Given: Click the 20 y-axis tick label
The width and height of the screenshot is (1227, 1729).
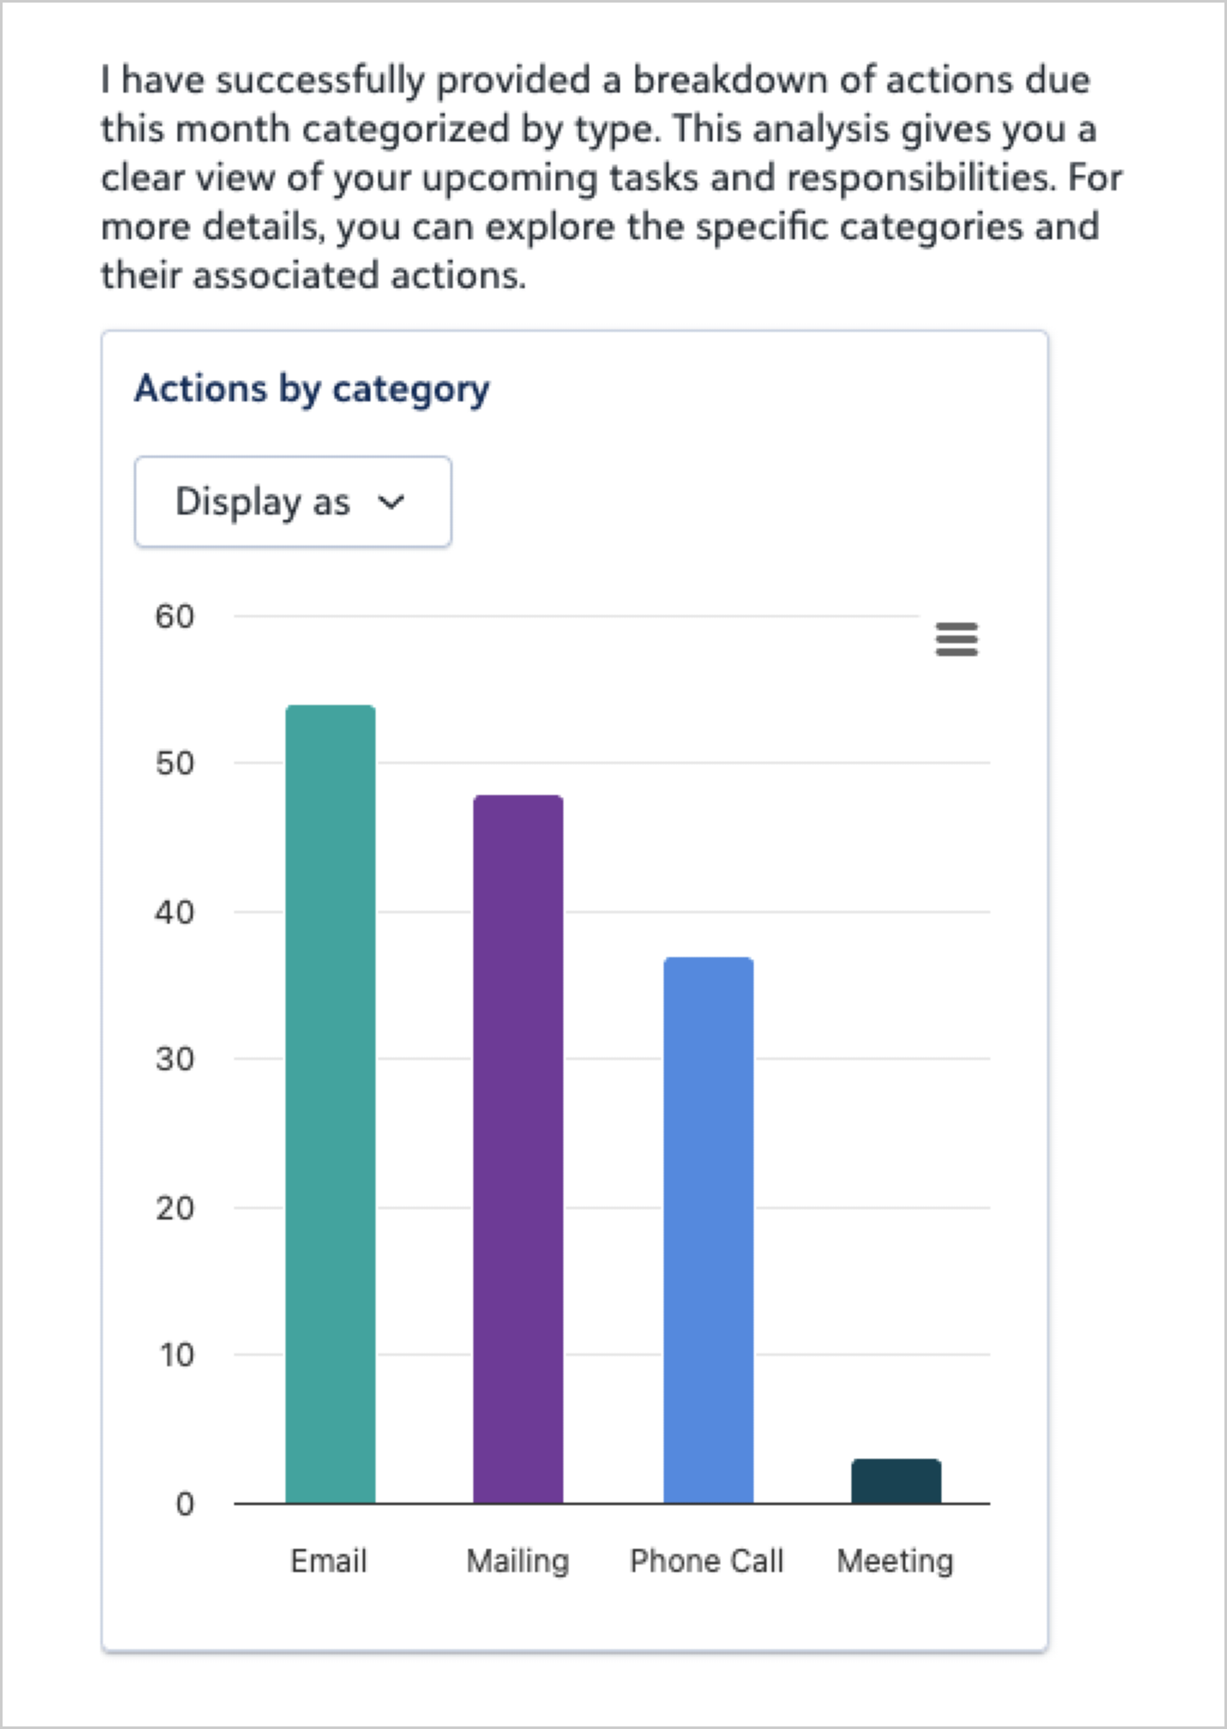Looking at the screenshot, I should pos(175,1208).
